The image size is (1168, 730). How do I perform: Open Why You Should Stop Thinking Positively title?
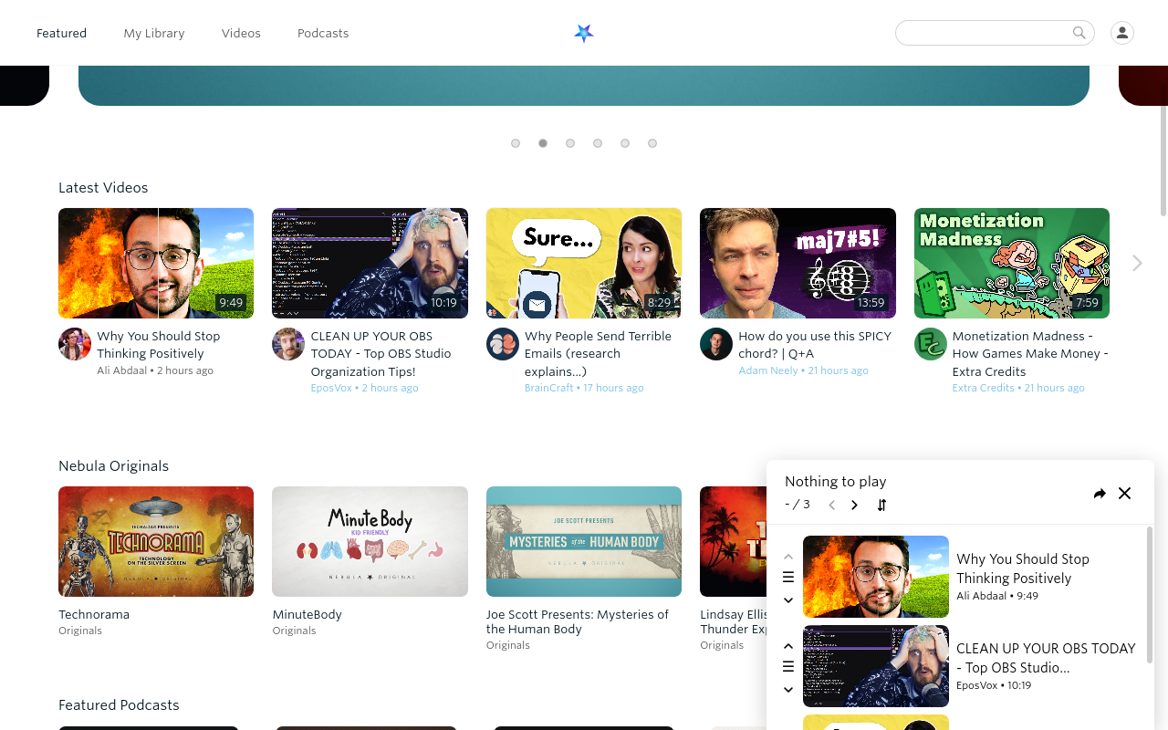pyautogui.click(x=159, y=345)
